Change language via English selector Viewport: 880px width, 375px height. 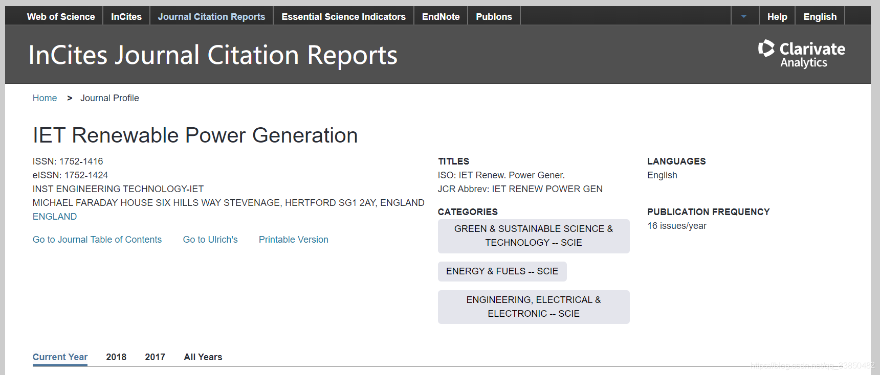(x=820, y=17)
